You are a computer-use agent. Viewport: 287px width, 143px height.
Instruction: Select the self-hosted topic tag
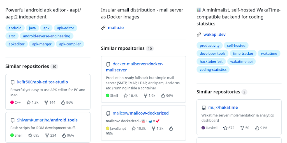(236, 46)
